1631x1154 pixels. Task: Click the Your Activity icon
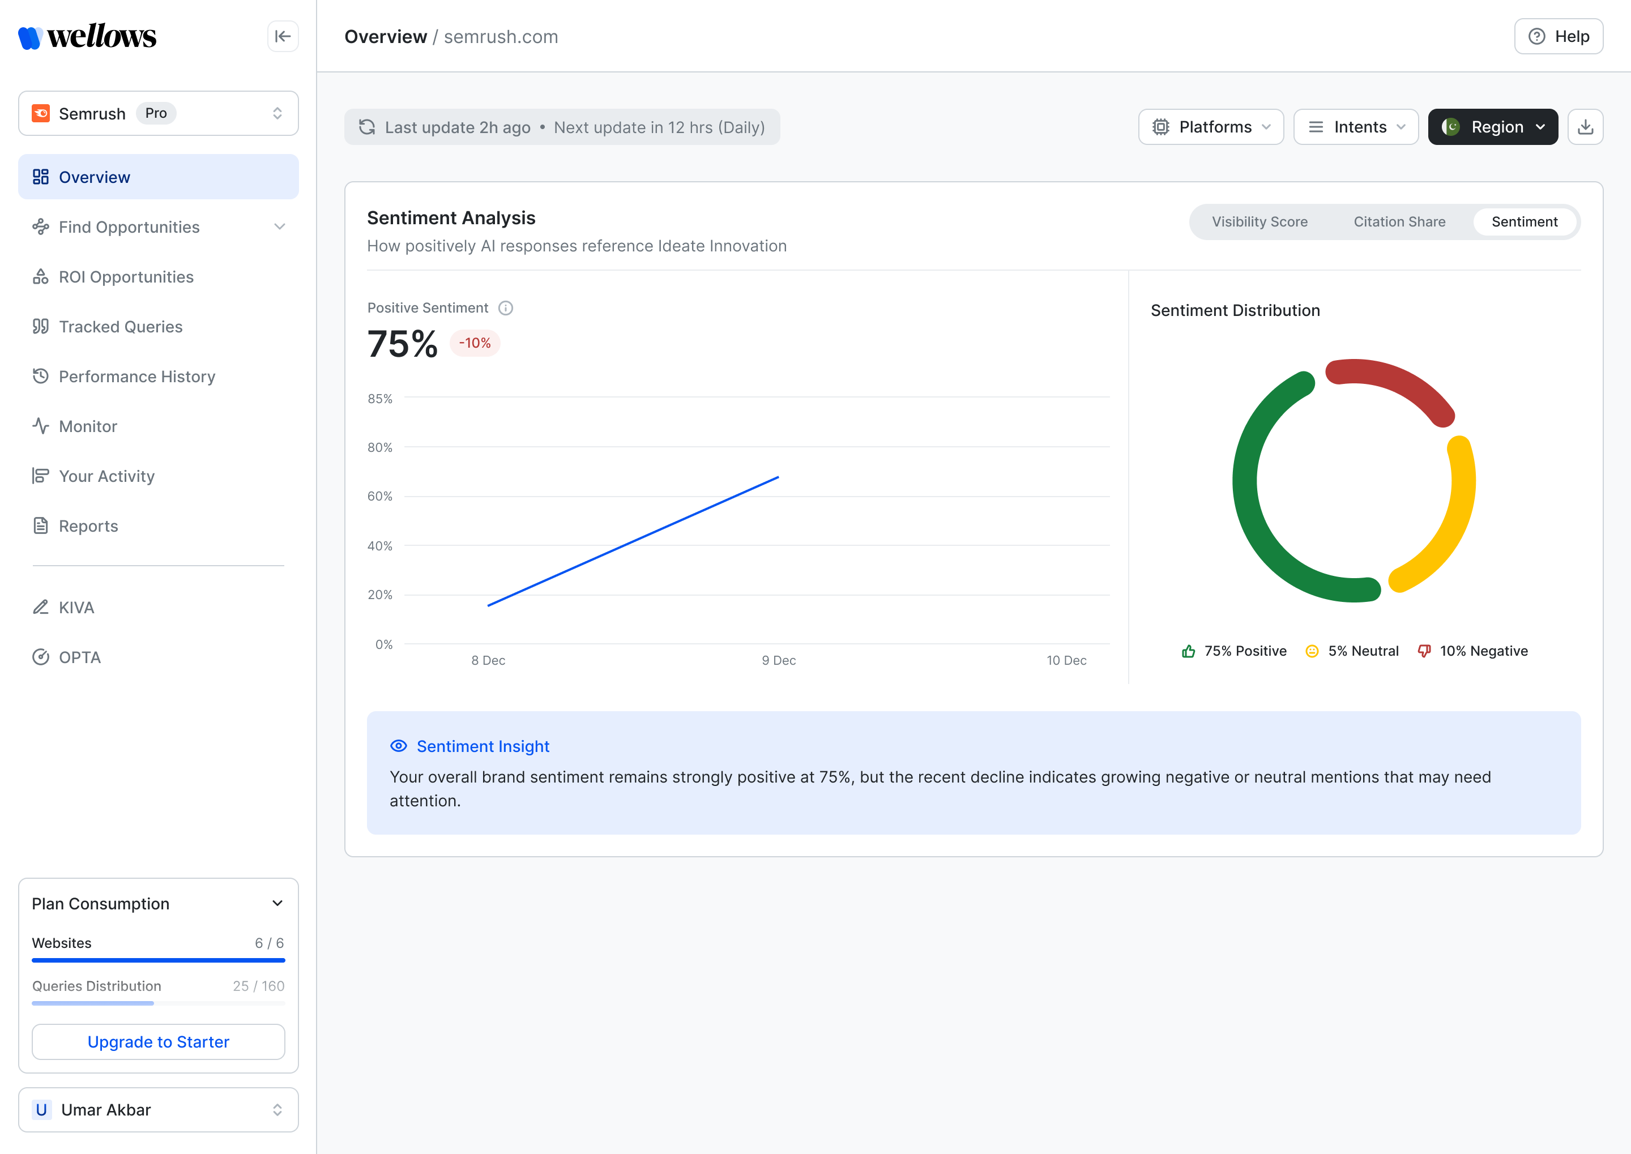point(41,476)
